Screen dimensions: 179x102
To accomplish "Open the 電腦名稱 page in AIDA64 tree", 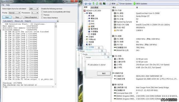I will tap(93, 18).
